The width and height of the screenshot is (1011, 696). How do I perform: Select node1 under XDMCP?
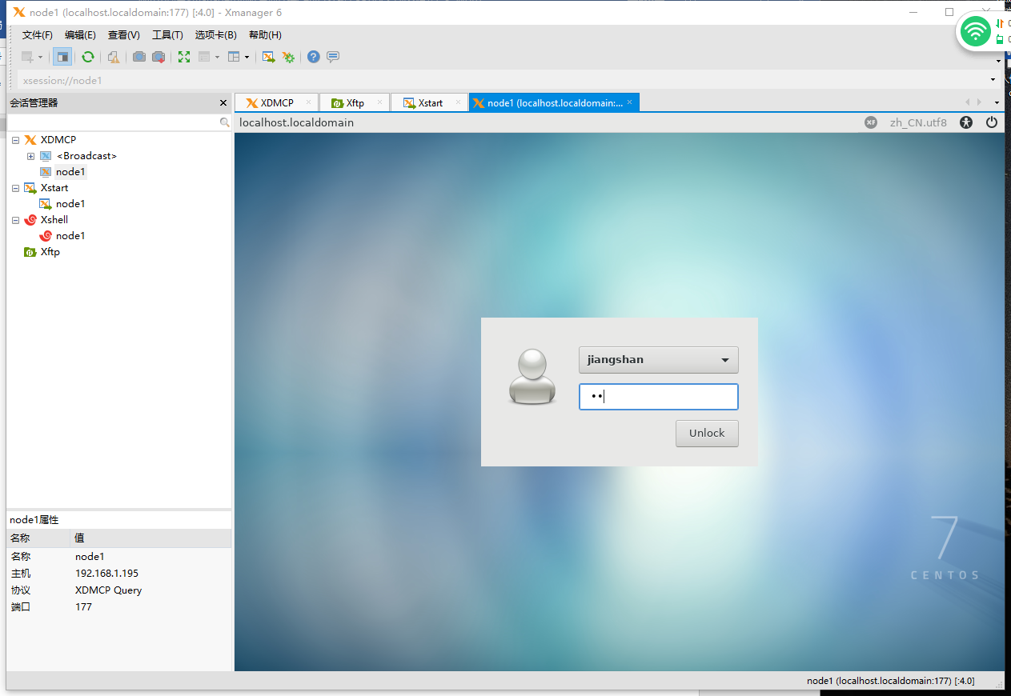[x=70, y=172]
